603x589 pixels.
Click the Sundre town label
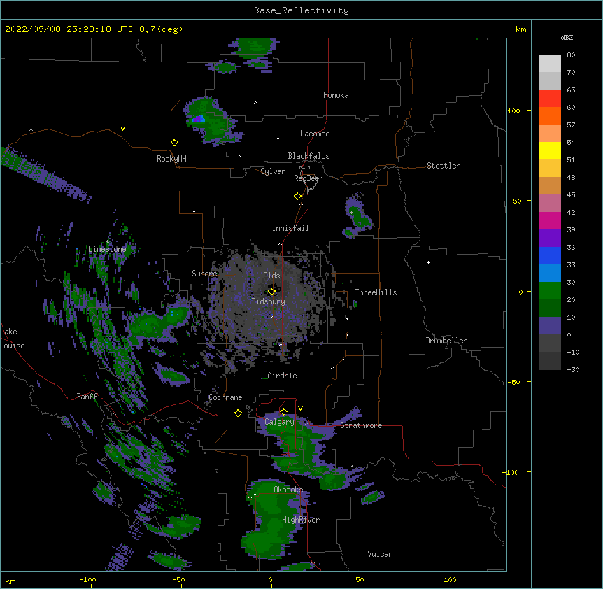[x=204, y=274]
